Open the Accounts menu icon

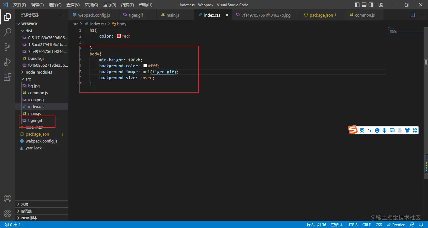click(x=8, y=199)
